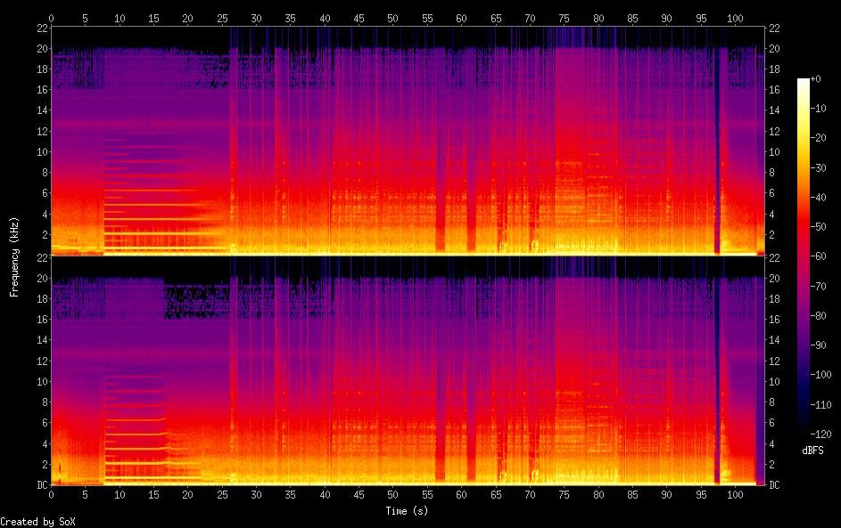Click the "Frequency (kHz)" axis title
Image resolution: width=841 pixels, height=528 pixels.
tap(14, 257)
